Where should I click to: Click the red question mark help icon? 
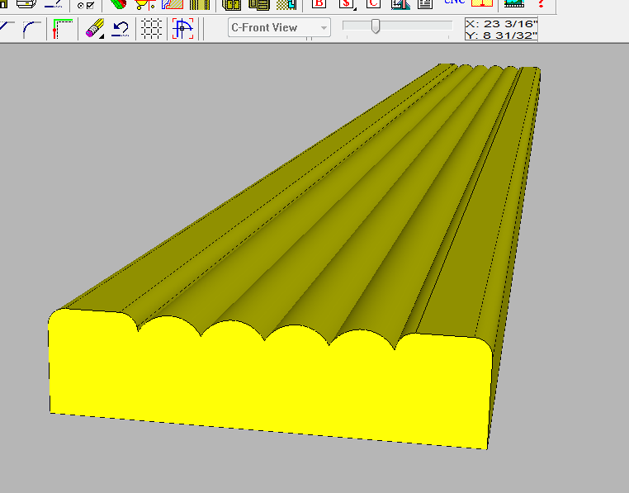pyautogui.click(x=542, y=3)
